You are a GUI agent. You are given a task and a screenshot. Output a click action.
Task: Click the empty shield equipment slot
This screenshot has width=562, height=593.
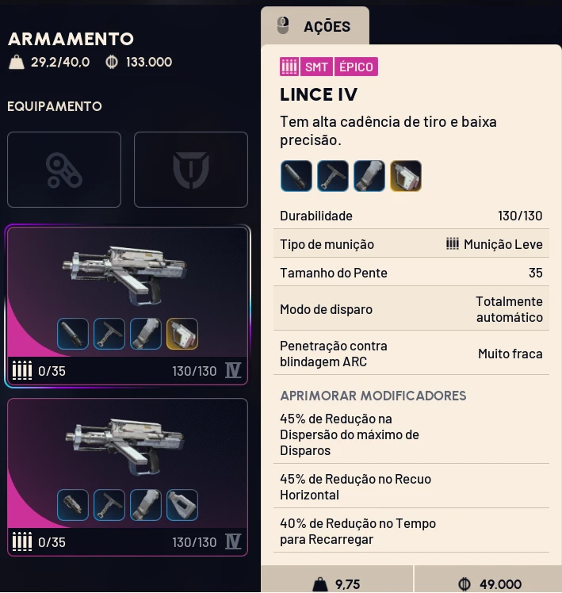pyautogui.click(x=191, y=170)
